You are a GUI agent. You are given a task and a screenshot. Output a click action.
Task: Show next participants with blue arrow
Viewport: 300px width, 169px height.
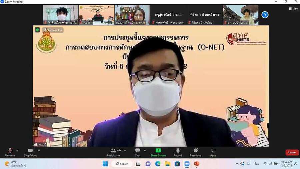click(265, 15)
